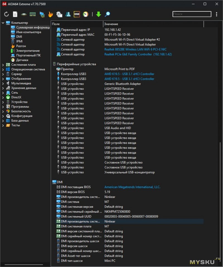Click the monitor diagnostics toolbar icon
223x267 pixels.
coord(59,14)
